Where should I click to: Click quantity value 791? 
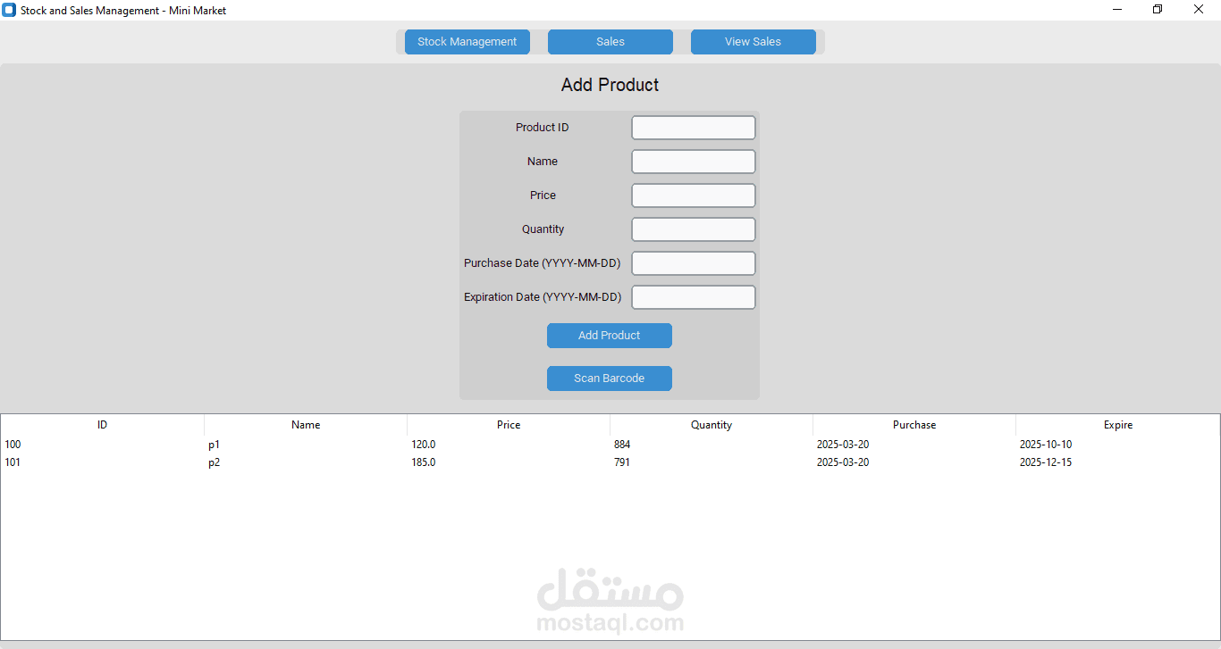622,462
